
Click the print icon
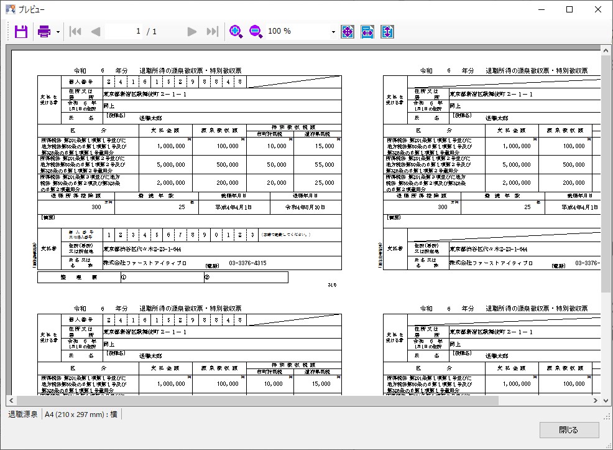click(x=44, y=31)
